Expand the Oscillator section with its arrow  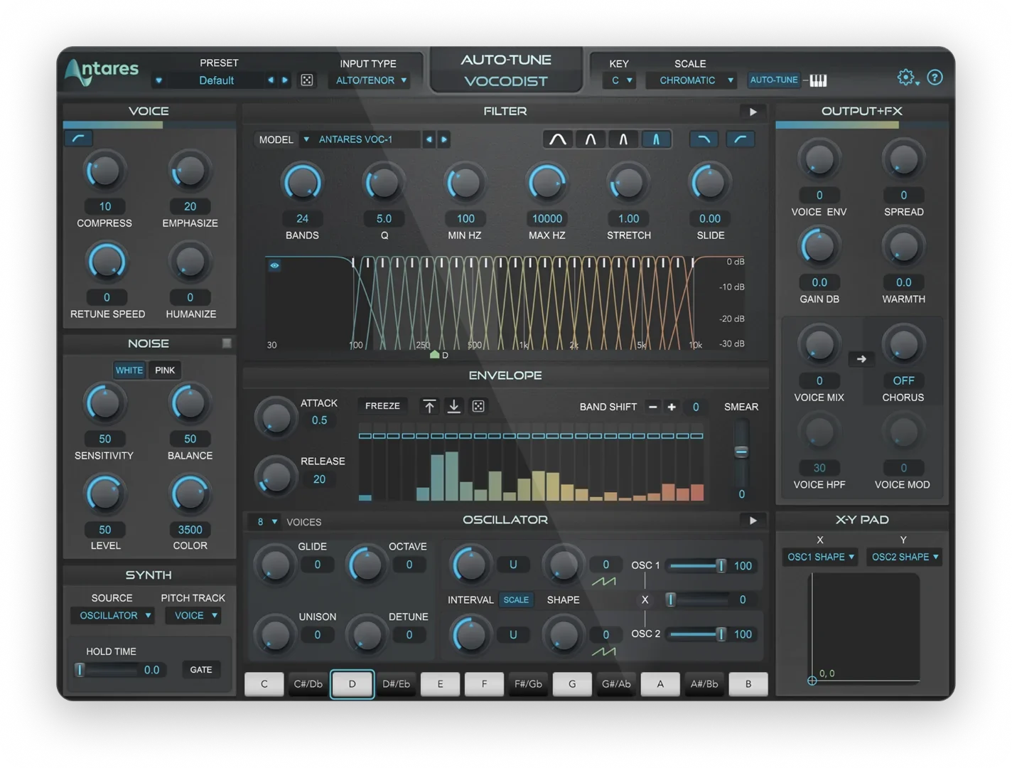pos(753,521)
